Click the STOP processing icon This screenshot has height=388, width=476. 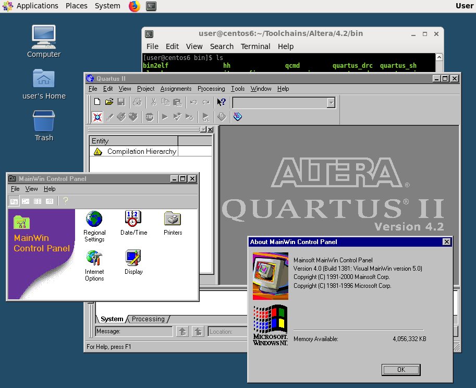(x=149, y=117)
